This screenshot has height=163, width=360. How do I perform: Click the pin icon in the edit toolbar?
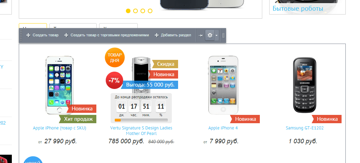[201, 35]
